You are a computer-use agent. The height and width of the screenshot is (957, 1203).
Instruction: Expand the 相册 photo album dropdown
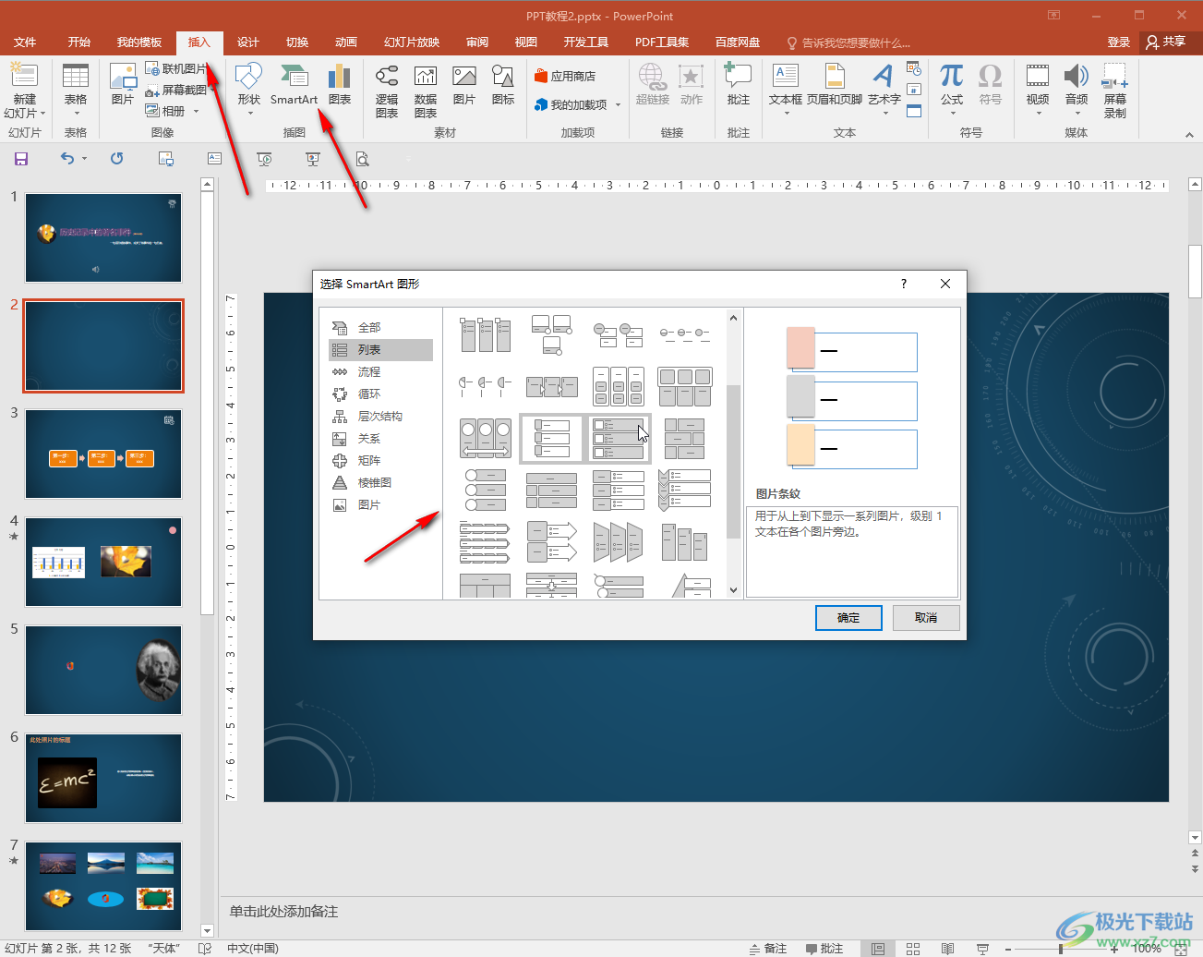pos(196,112)
